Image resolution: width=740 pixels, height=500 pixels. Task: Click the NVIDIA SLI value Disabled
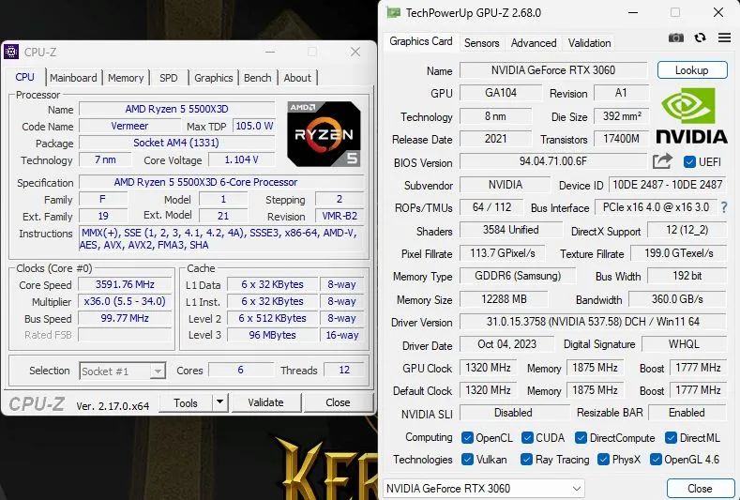513,413
